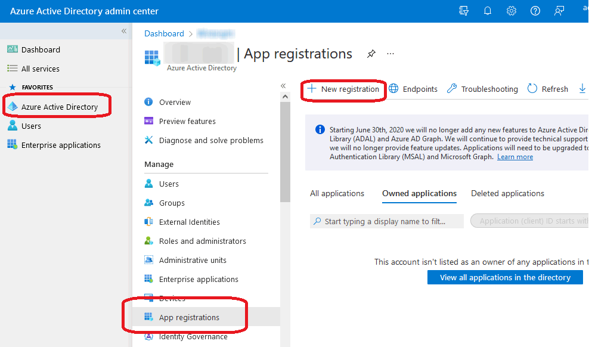Image resolution: width=589 pixels, height=347 pixels.
Task: Open Dashboard in the left sidebar
Action: 41,49
